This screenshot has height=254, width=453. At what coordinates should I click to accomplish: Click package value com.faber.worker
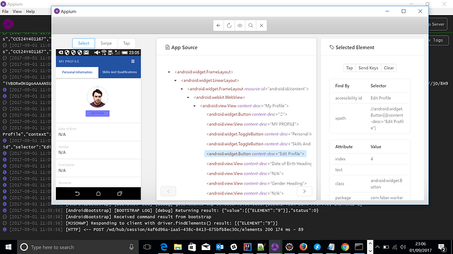coord(387,198)
